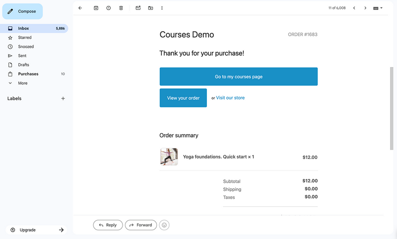Expand the More section in sidebar

[23, 83]
